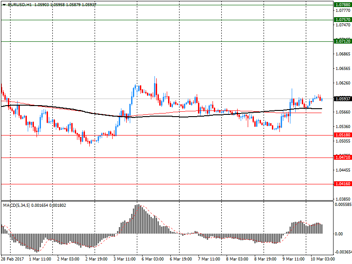The width and height of the screenshot is (352, 264).
Task: Select the 1.07470 price scale value
Action: pos(343,25)
